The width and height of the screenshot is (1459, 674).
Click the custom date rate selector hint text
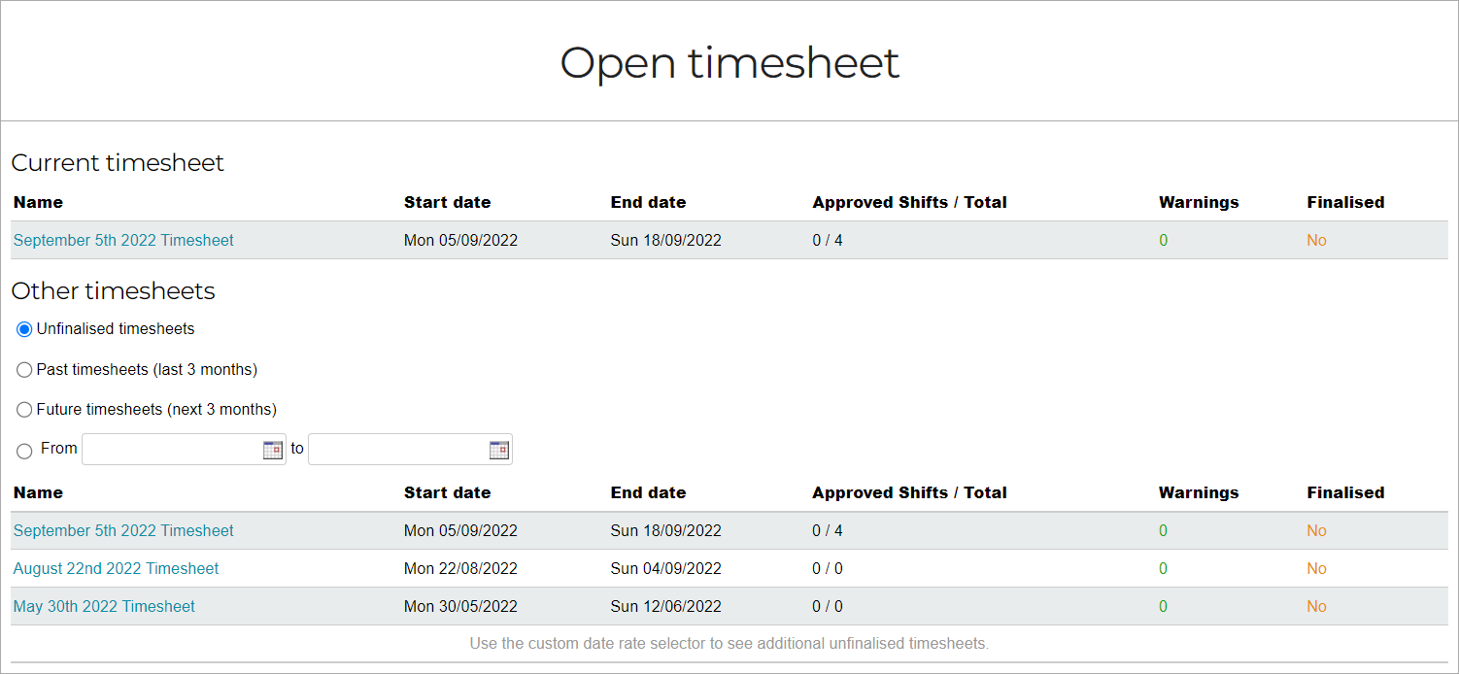click(x=729, y=643)
